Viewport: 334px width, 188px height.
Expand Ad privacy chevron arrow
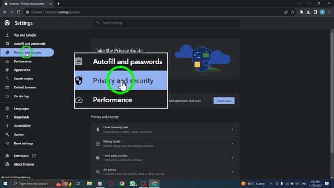tap(232, 172)
